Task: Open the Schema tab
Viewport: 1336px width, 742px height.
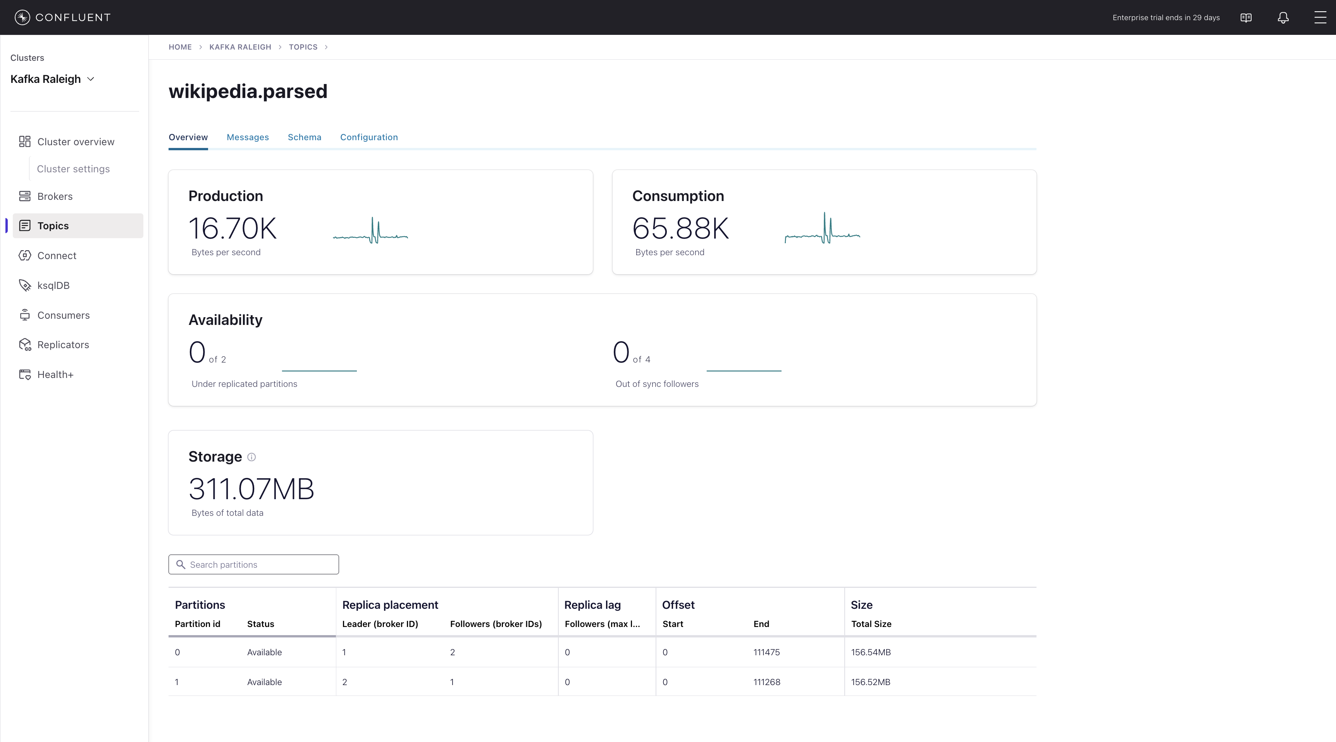Action: 305,137
